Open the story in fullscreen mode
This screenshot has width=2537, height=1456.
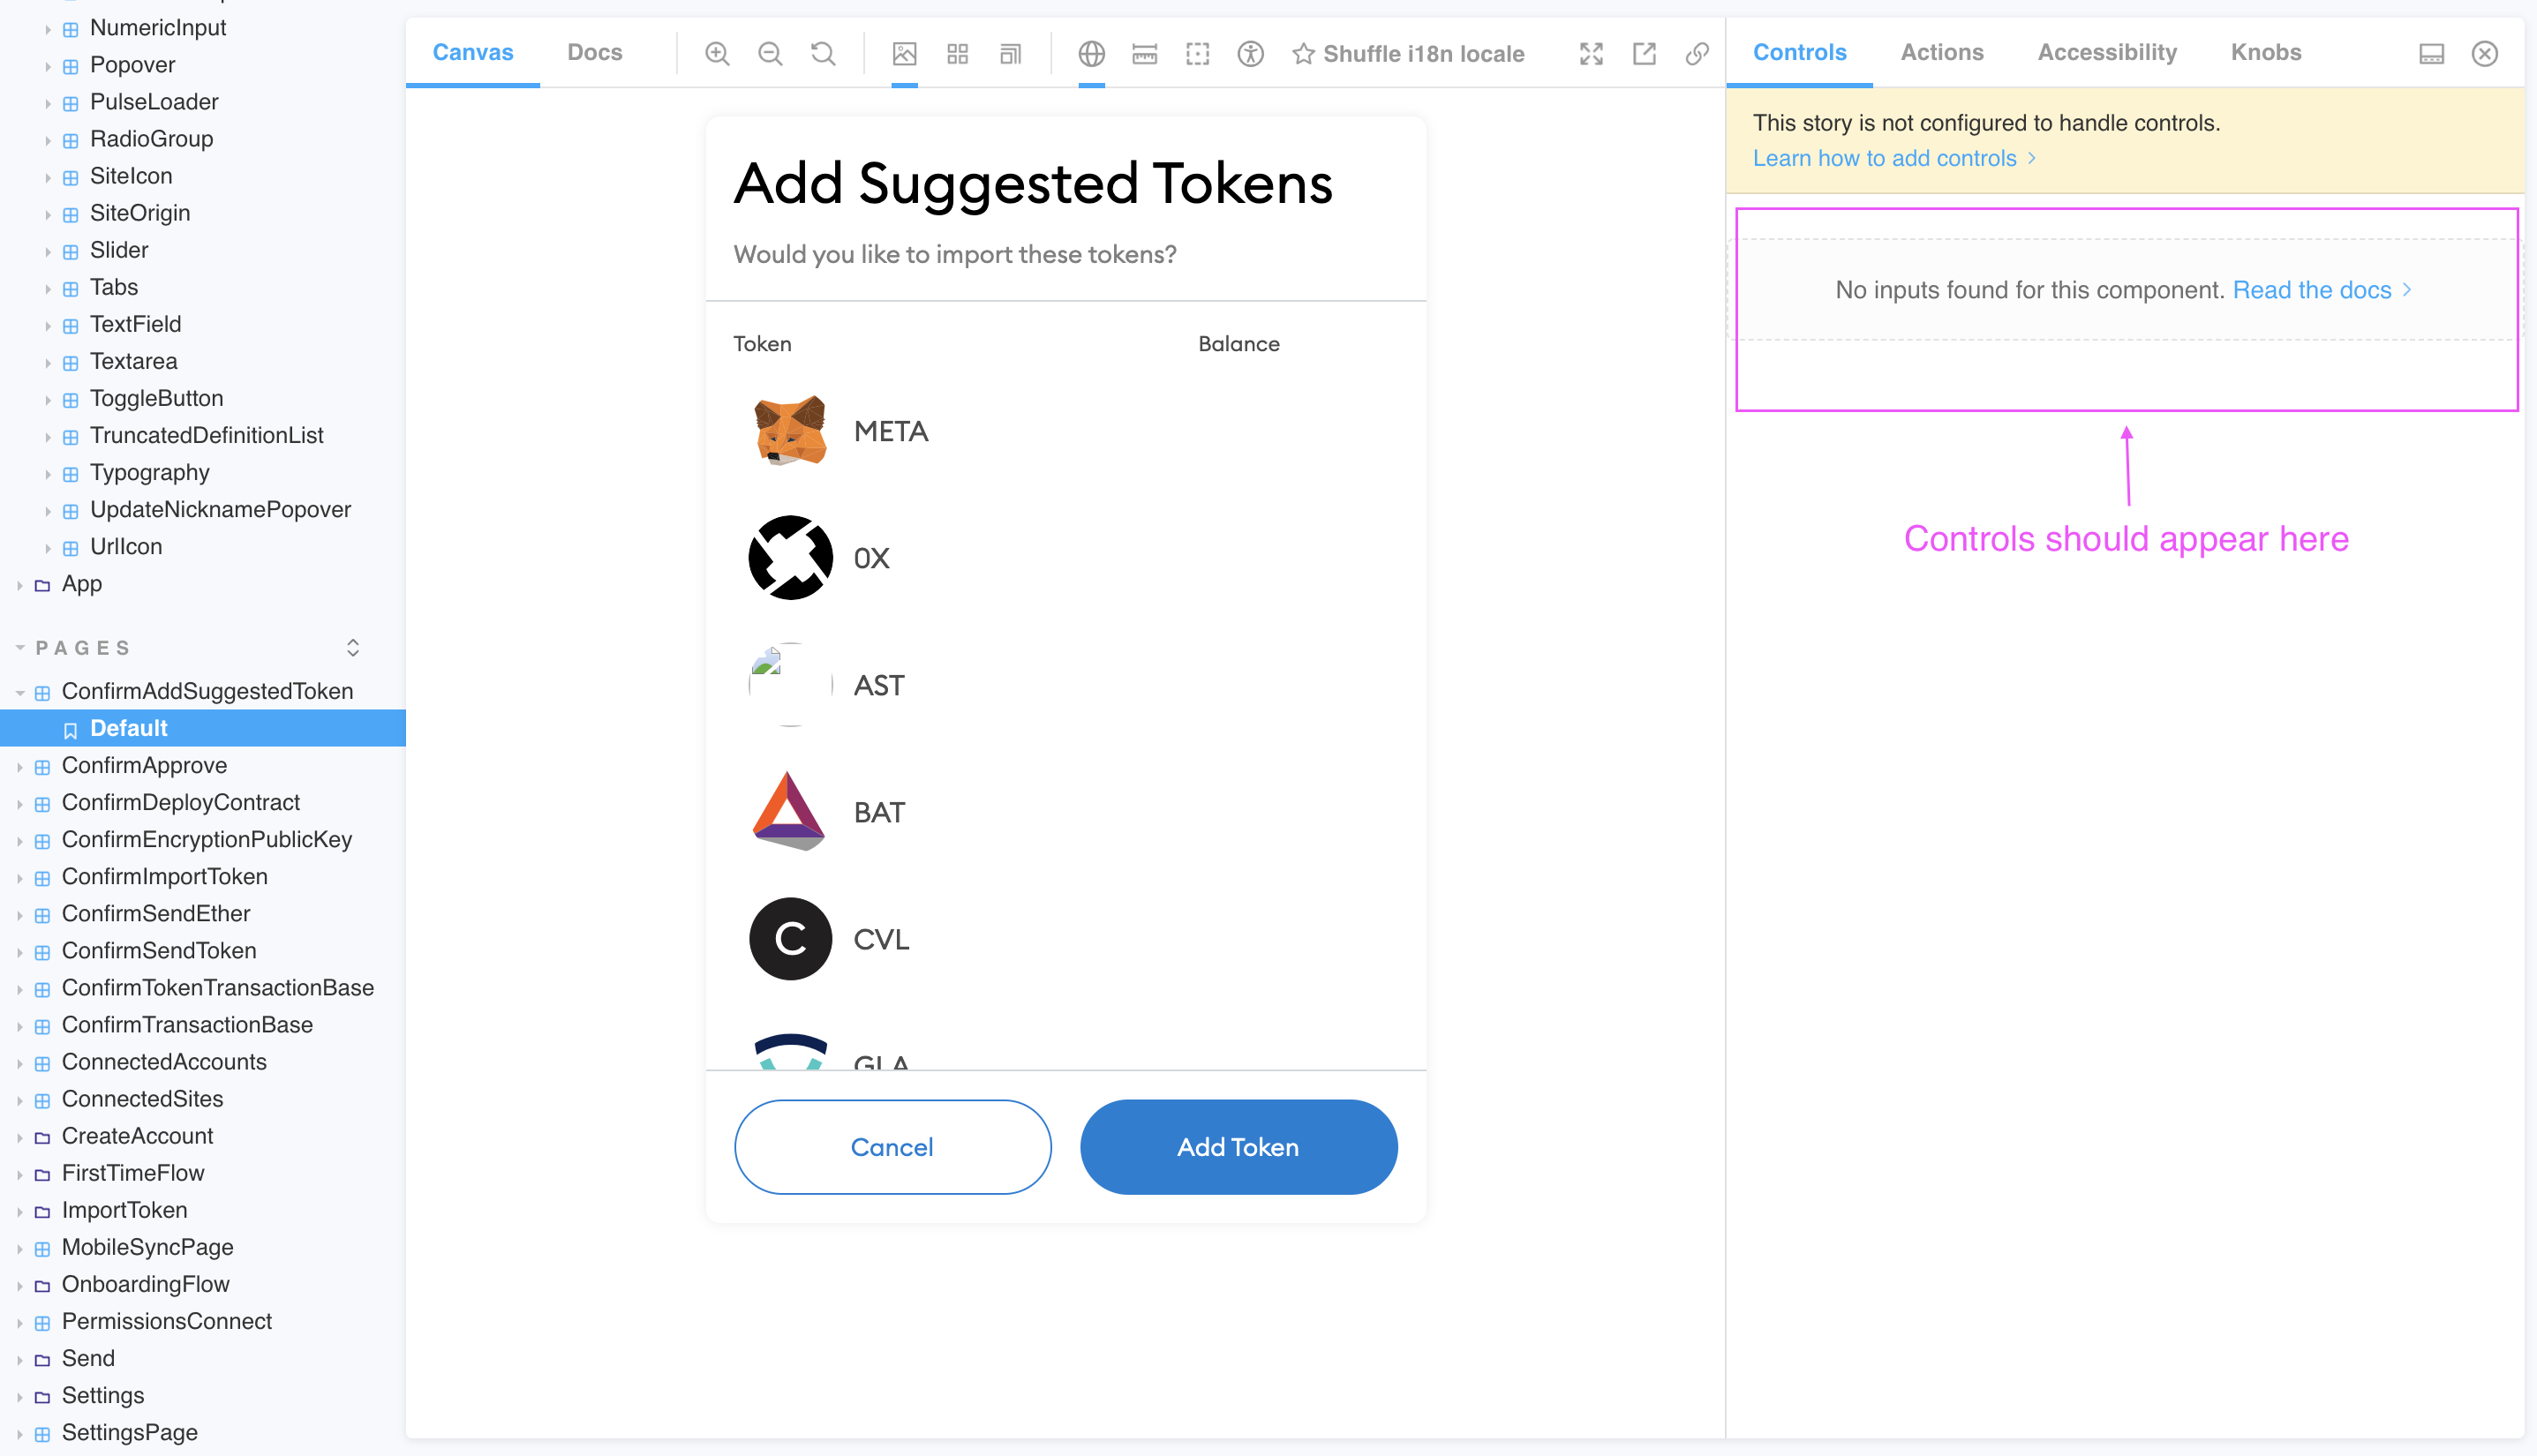pyautogui.click(x=1591, y=53)
